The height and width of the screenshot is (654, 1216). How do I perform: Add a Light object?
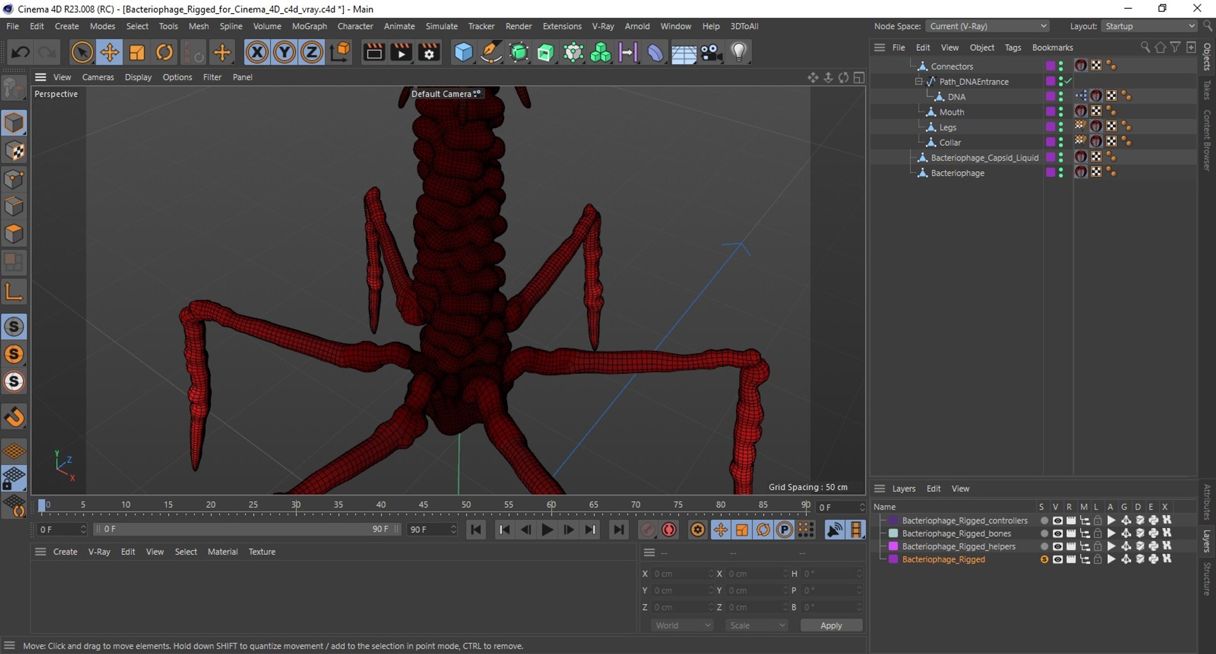738,53
